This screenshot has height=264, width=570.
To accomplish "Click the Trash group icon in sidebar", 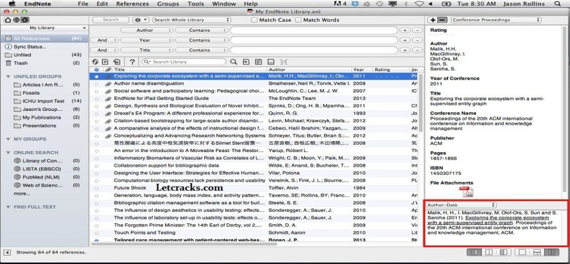I will [8, 63].
